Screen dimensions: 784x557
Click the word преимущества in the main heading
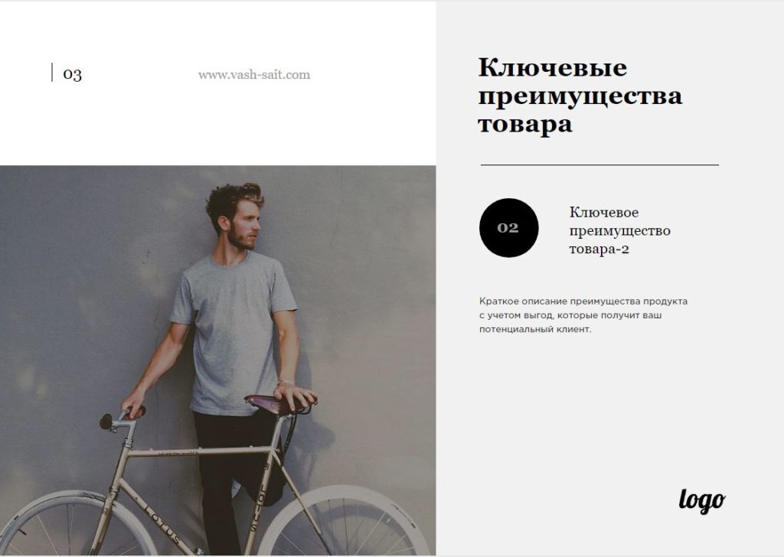point(580,96)
